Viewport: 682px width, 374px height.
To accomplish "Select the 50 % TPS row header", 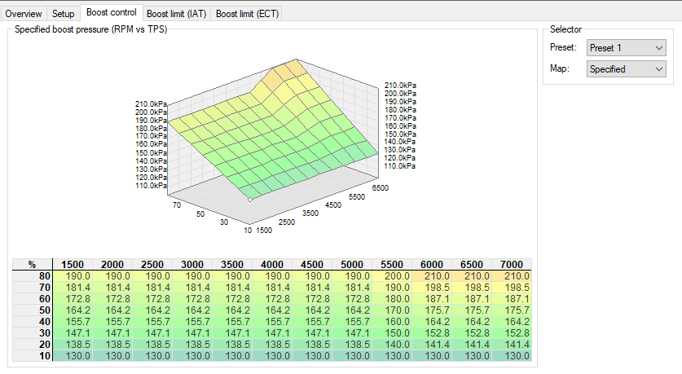I will point(33,310).
